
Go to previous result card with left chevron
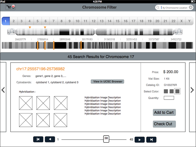pyautogui.click(x=3, y=90)
